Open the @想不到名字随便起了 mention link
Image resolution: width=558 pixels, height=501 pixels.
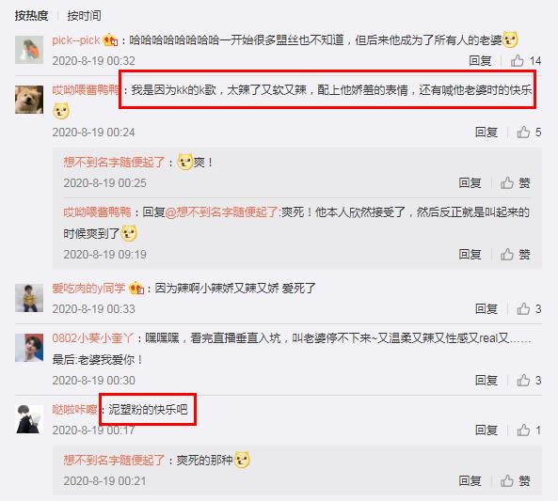pos(221,212)
